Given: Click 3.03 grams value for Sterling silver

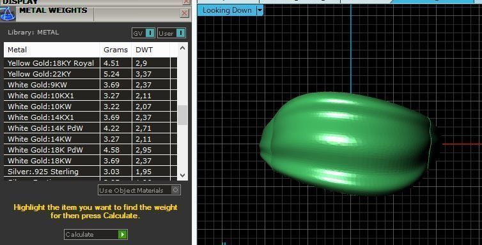Looking at the screenshot, I should [111, 172].
